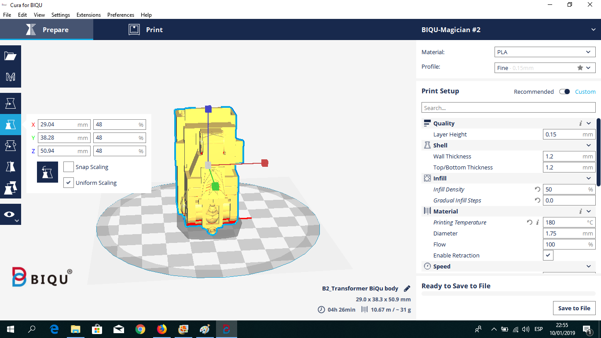
Task: Click the Infill Density input field
Action: coord(569,189)
